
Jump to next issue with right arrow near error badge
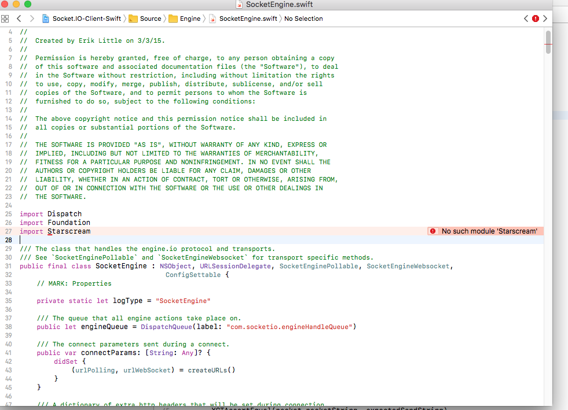pos(544,19)
